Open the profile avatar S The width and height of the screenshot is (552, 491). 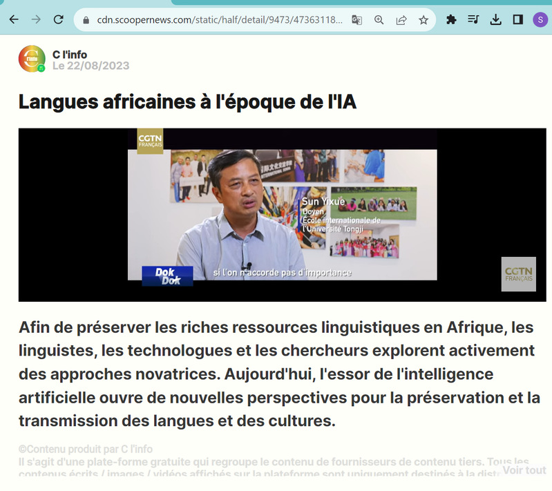pos(540,19)
